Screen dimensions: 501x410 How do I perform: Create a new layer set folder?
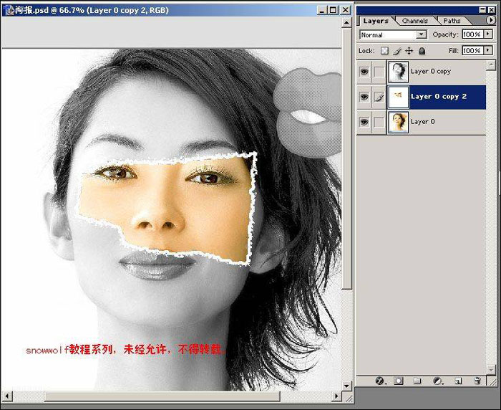pos(418,381)
